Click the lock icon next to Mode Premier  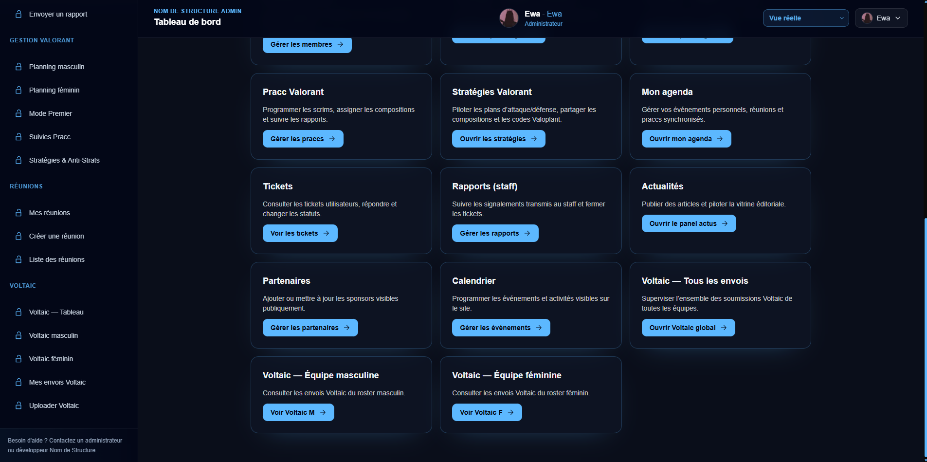tap(18, 113)
